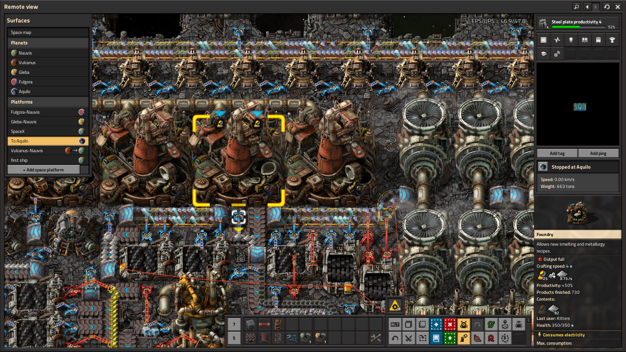
Task: Click the minimap platform thumbnail
Action: (x=580, y=107)
